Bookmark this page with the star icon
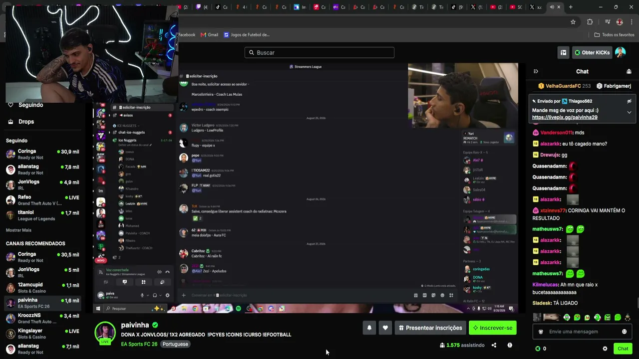The width and height of the screenshot is (639, 359). pos(573,22)
